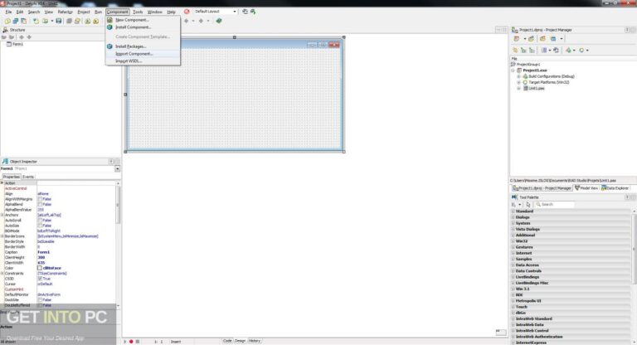The height and width of the screenshot is (345, 637).
Task: Click the Color clBtnFace swatch
Action: [x=40, y=268]
